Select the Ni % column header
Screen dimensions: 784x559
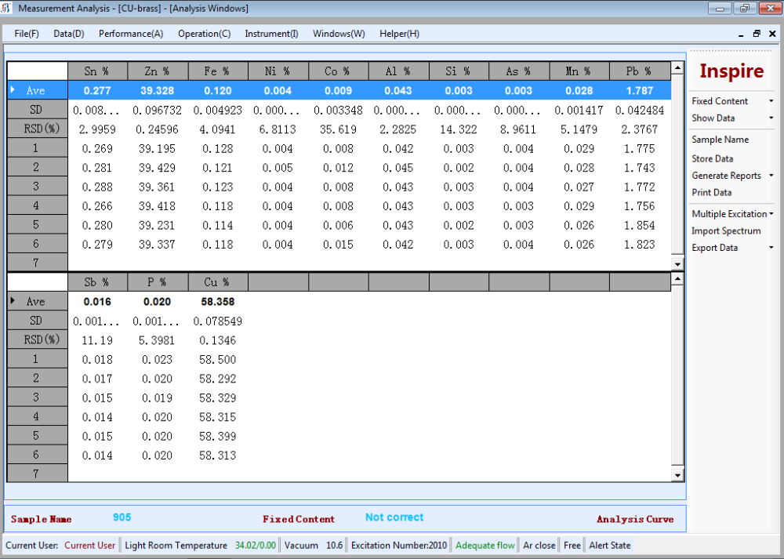coord(278,71)
